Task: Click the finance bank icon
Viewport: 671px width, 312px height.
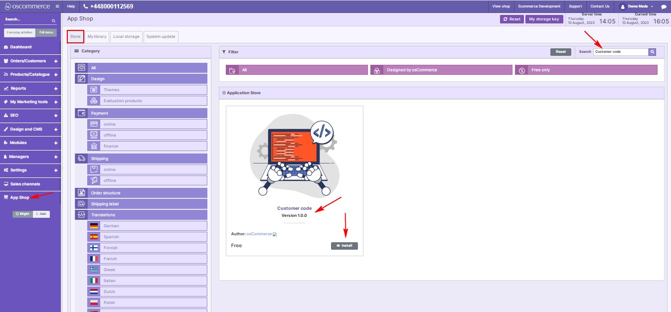Action: 93,146
